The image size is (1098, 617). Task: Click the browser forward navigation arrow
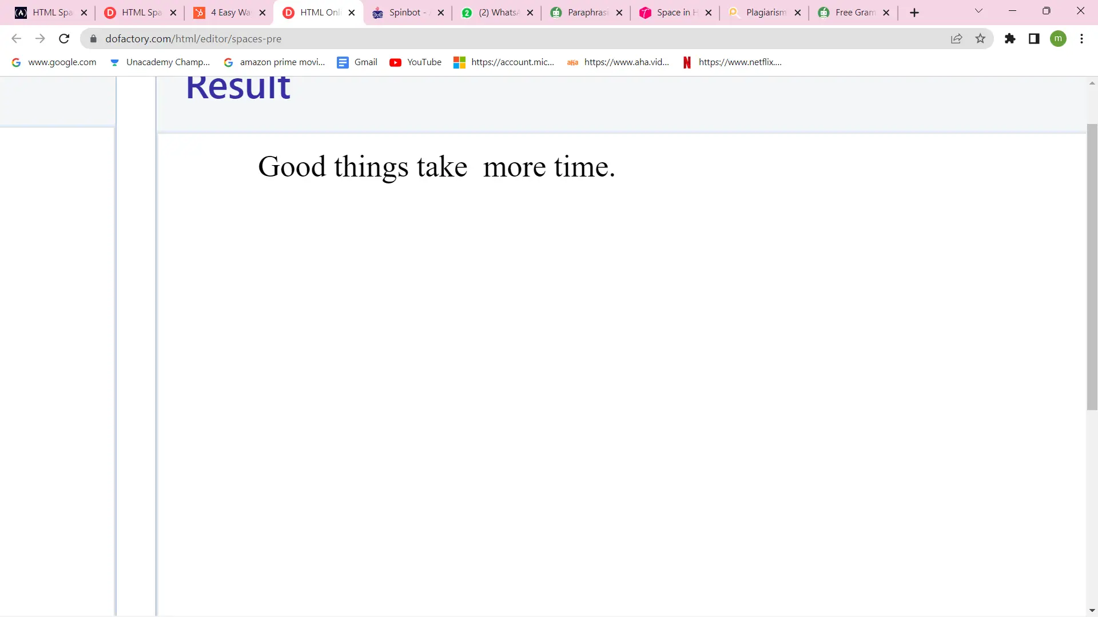[39, 39]
